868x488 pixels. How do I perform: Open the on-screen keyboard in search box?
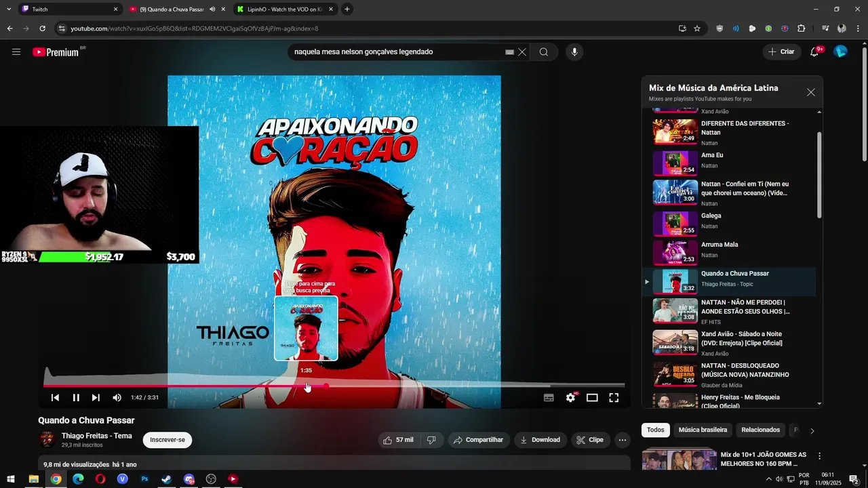pyautogui.click(x=509, y=52)
